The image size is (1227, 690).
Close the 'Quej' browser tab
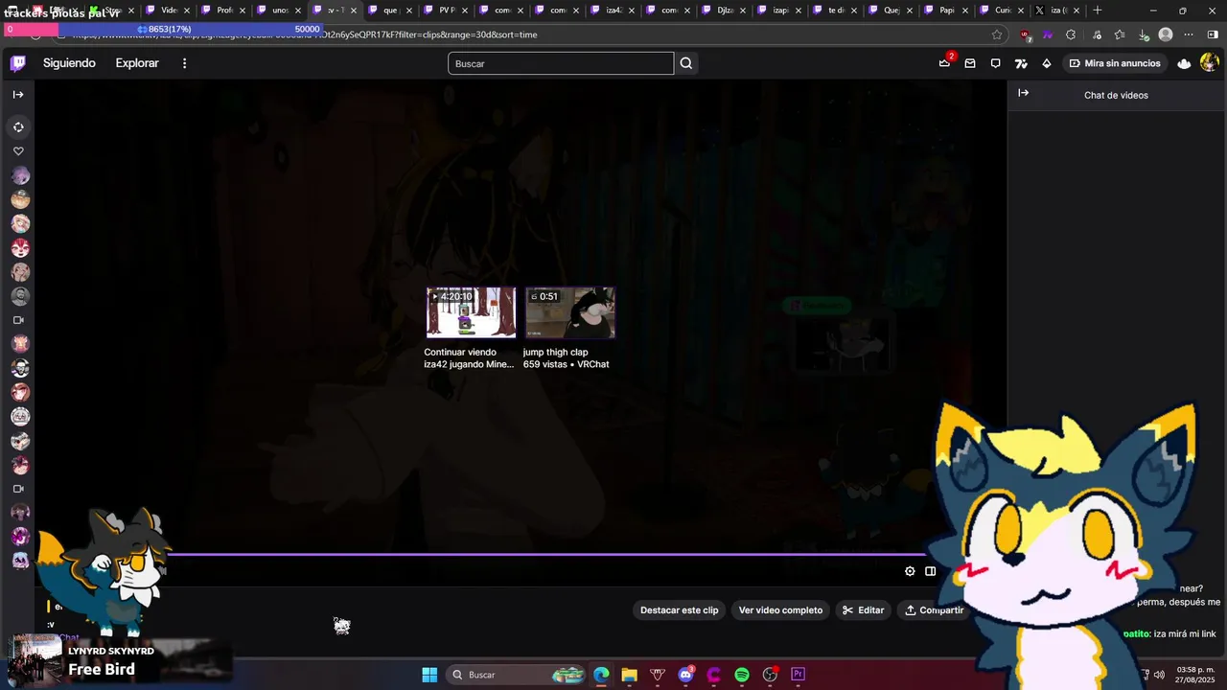tap(909, 11)
